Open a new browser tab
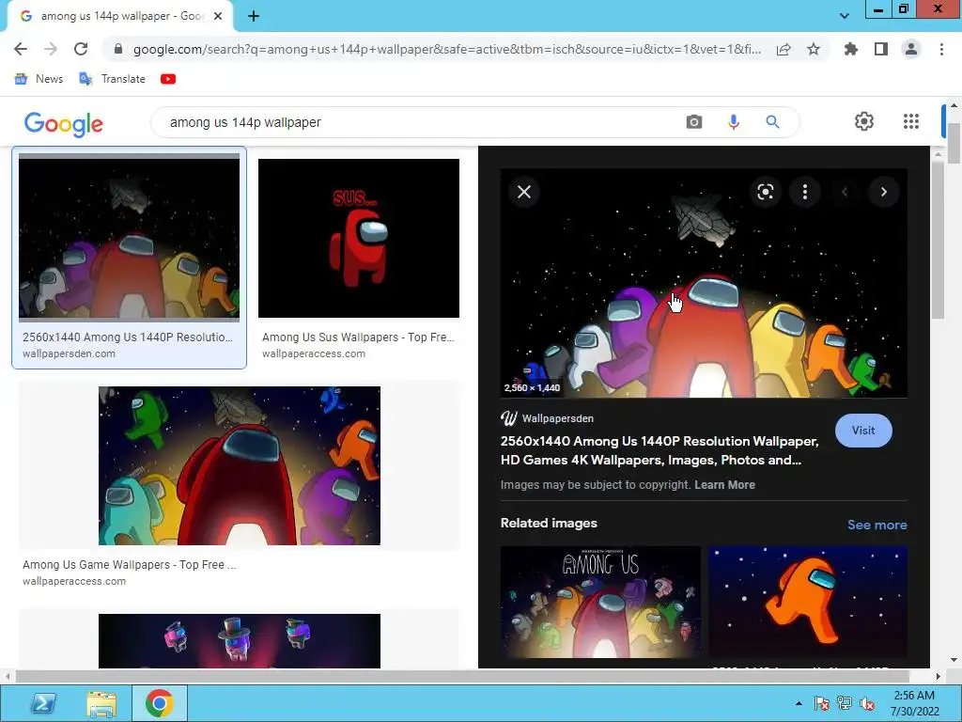 [x=254, y=16]
